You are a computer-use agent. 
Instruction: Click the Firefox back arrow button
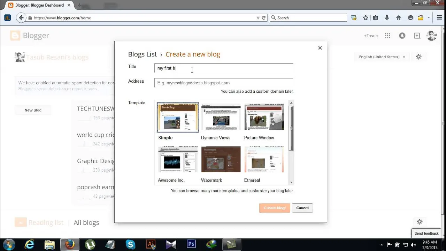pos(21,18)
